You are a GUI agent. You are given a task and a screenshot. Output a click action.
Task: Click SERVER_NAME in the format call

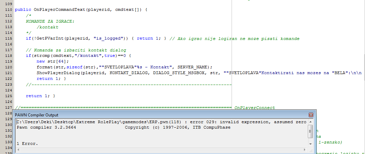[x=192, y=67]
